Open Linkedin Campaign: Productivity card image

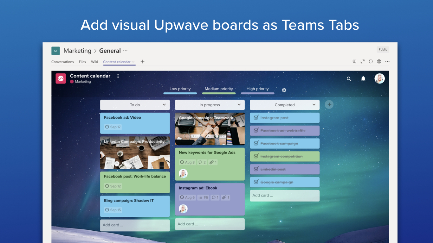(135, 153)
